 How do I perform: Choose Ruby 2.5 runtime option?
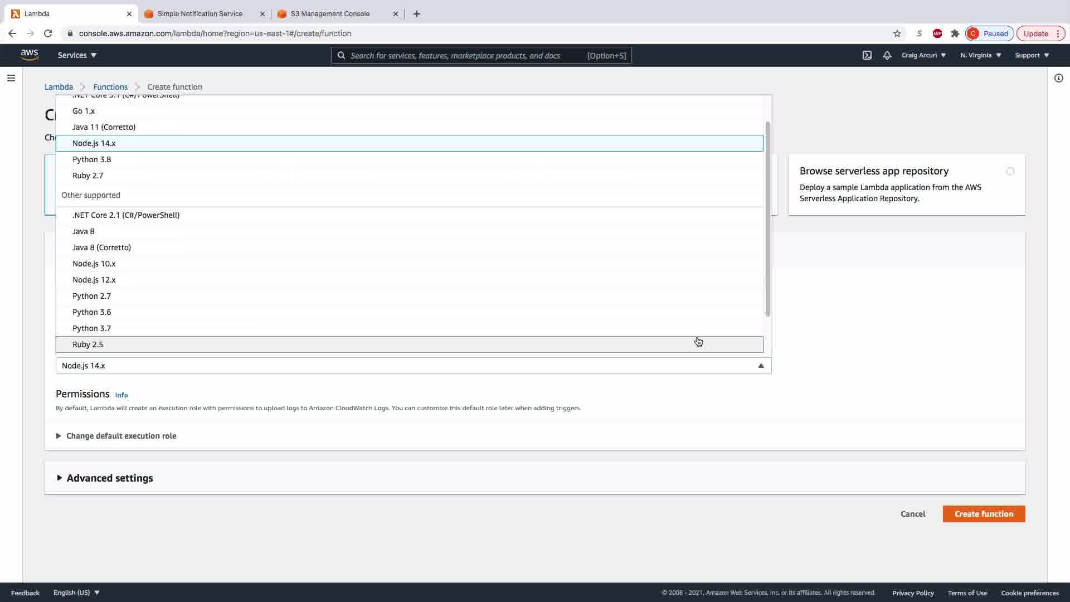click(x=88, y=344)
